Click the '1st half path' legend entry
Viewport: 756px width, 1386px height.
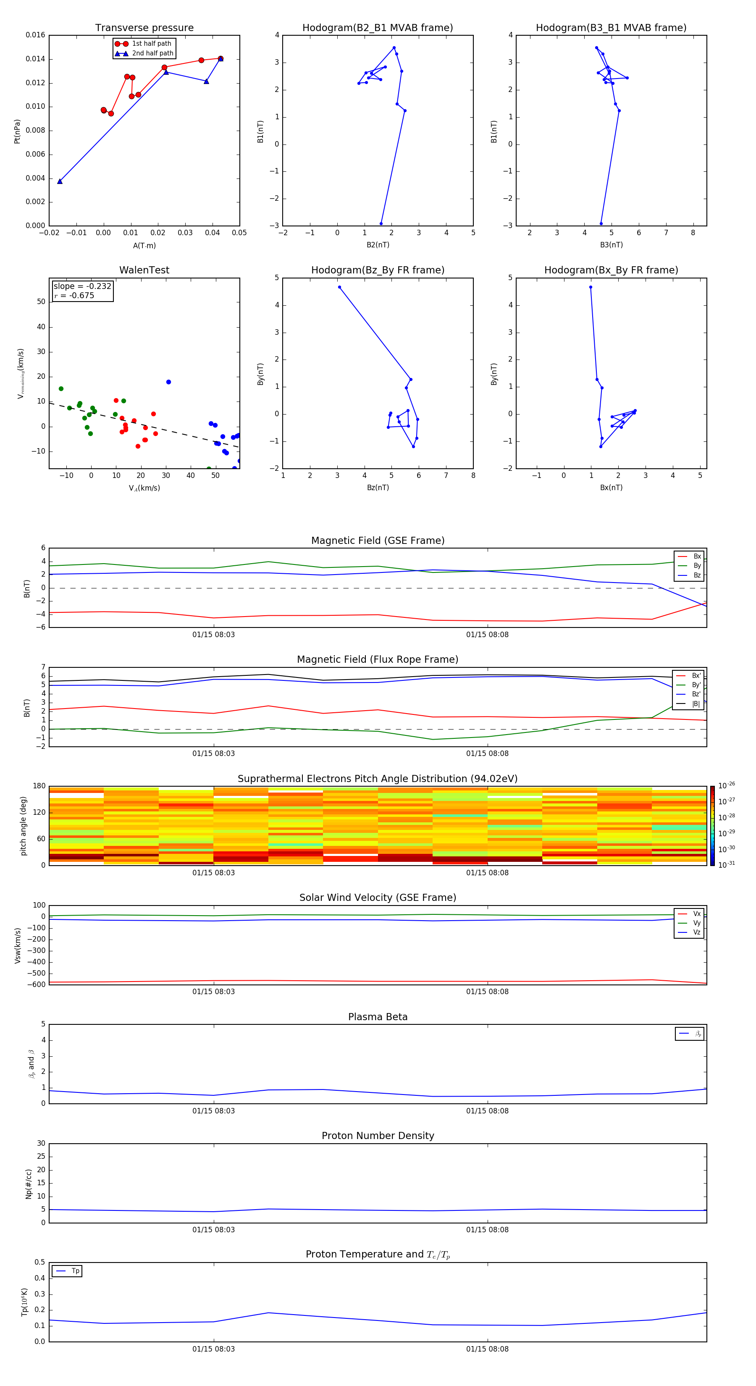coord(144,44)
